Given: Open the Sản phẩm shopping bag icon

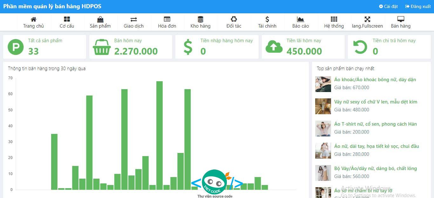Looking at the screenshot, I should 100,19.
